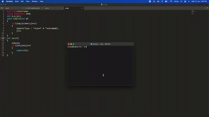
Task: Click the 'int n,i,j=1;' declaration line
Action: point(14,16)
